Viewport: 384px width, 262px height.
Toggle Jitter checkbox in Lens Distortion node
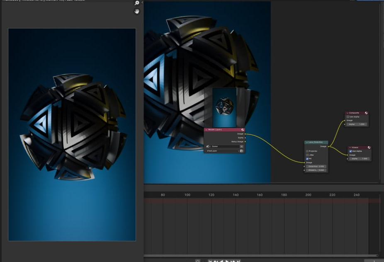tap(307, 155)
